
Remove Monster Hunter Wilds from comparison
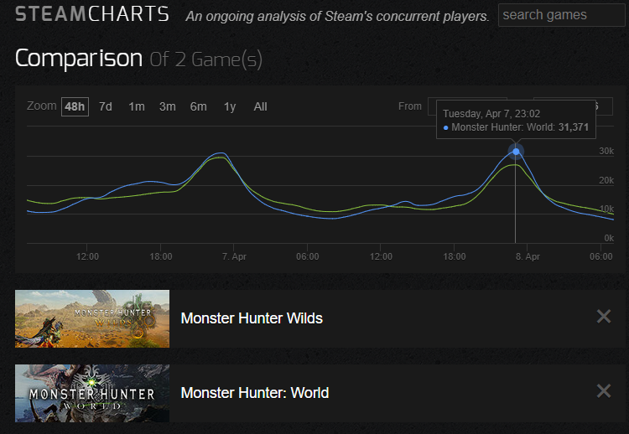tap(603, 317)
